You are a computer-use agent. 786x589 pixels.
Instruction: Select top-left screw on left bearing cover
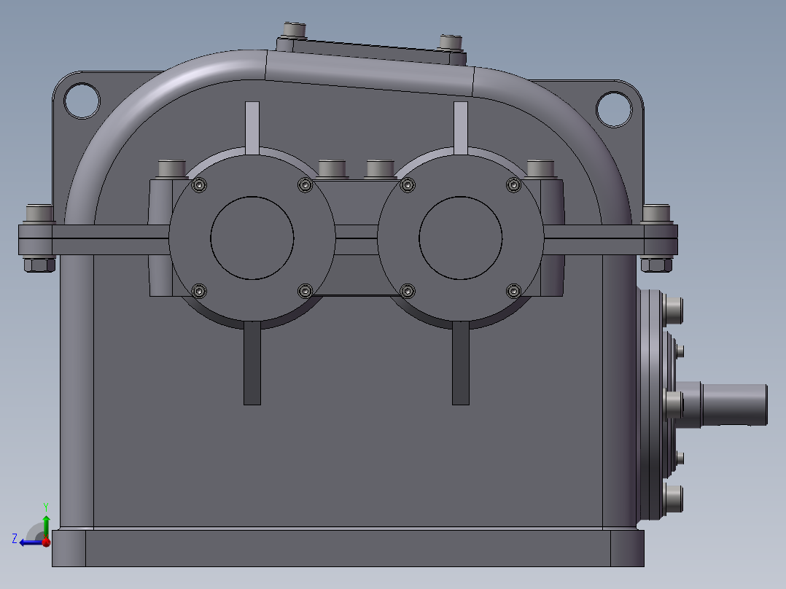200,186
